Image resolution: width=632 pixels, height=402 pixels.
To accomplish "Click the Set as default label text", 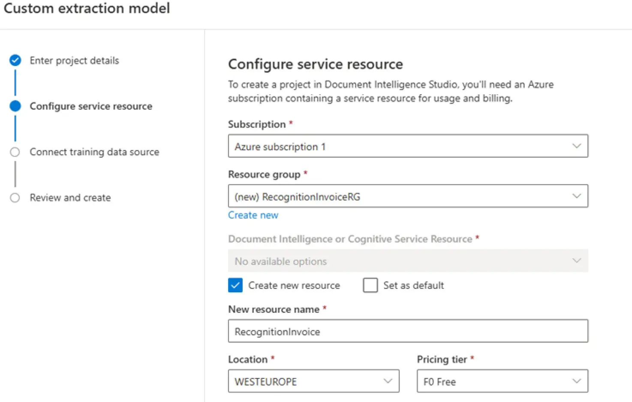I will (x=414, y=285).
